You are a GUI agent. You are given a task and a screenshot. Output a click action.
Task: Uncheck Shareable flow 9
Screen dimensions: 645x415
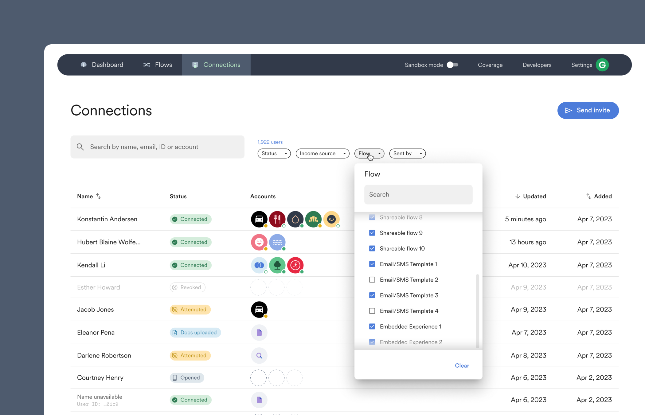click(372, 233)
